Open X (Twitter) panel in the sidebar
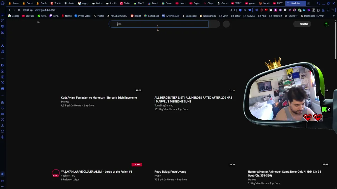337x189 pixels. (x=3, y=83)
